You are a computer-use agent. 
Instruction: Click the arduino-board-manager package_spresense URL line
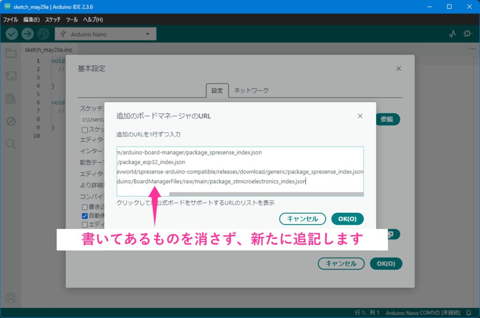pyautogui.click(x=189, y=152)
